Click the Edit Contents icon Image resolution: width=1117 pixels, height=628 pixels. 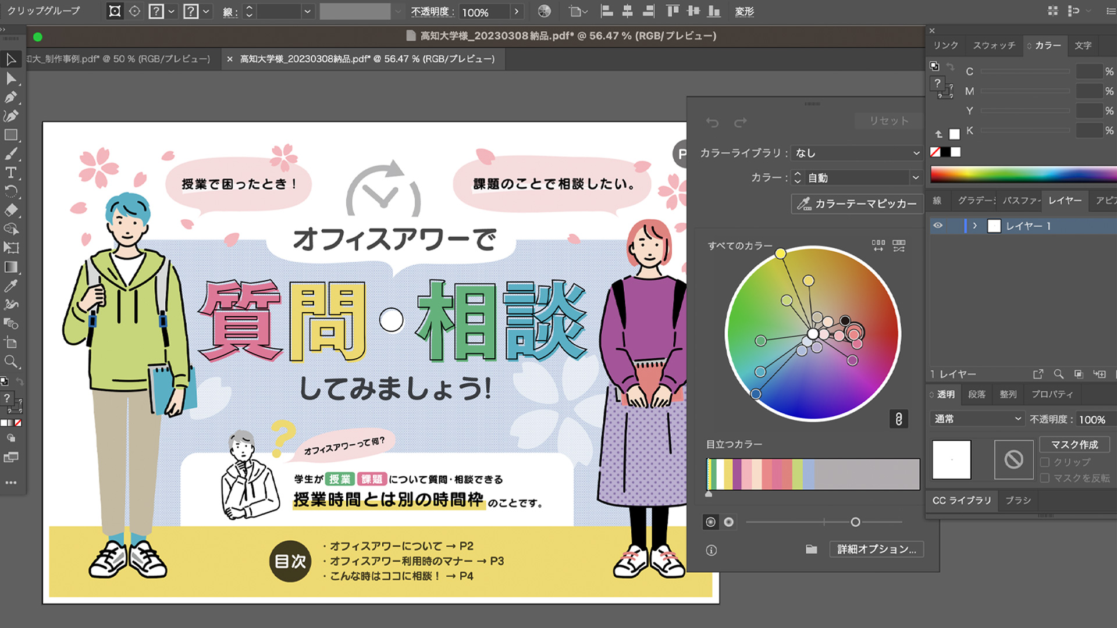coord(135,11)
